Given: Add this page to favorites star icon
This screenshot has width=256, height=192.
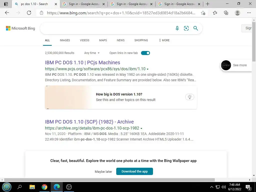Looking at the screenshot, I should [203, 13].
